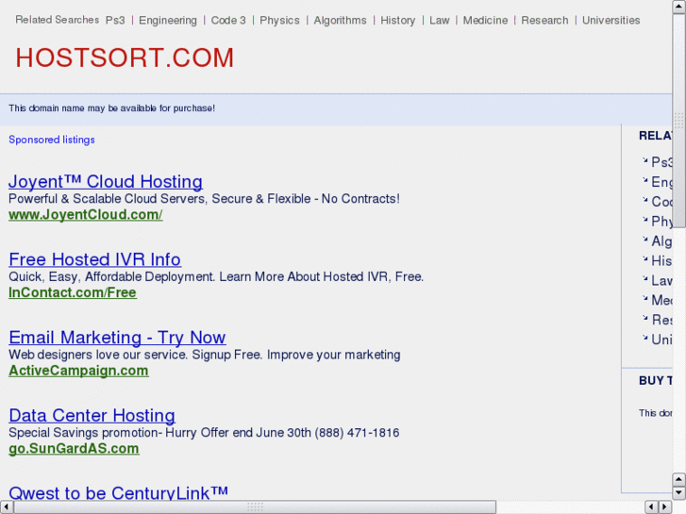Open the Medicine related search at top

point(485,20)
